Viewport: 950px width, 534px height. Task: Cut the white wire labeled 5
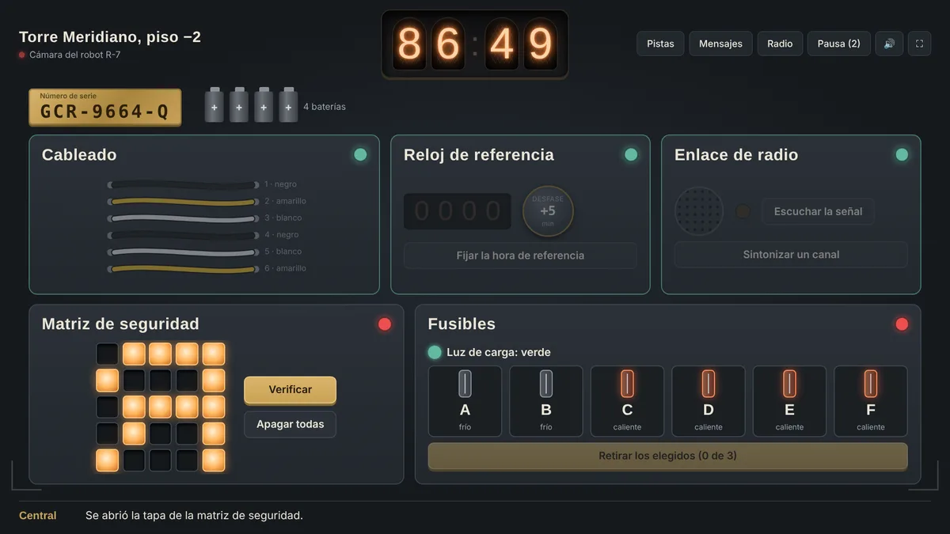[x=183, y=252]
